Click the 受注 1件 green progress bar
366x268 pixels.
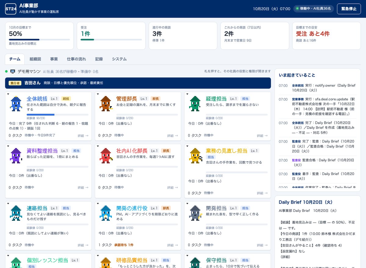point(111,40)
